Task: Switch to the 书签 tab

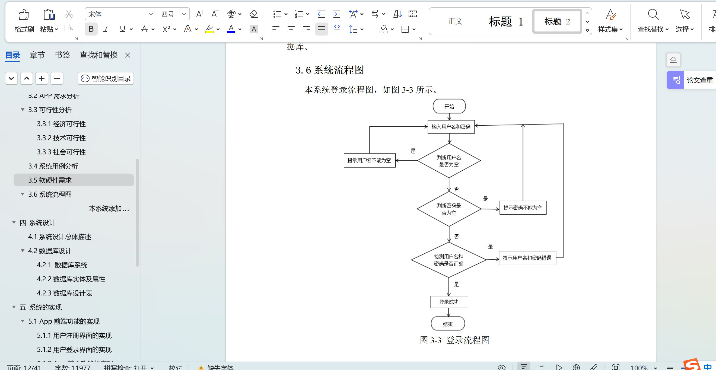Action: (62, 55)
